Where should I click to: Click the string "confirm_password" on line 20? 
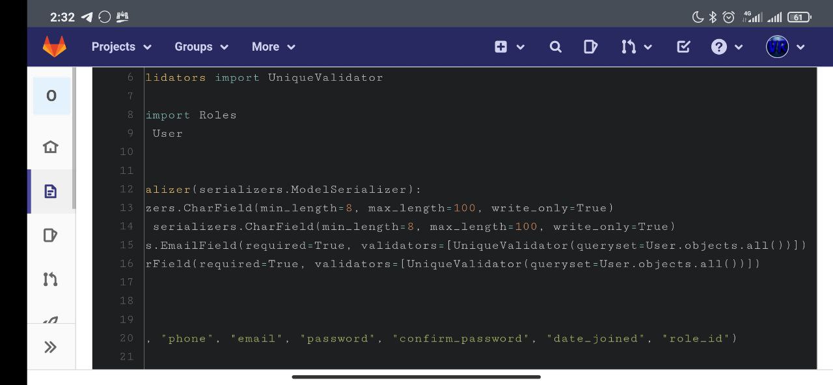click(x=461, y=339)
